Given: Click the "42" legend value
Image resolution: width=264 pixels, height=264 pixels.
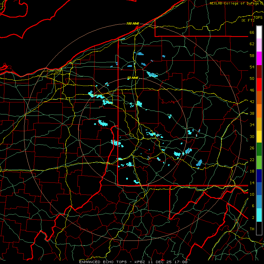Looking at the screenshot, I should 252,101.
